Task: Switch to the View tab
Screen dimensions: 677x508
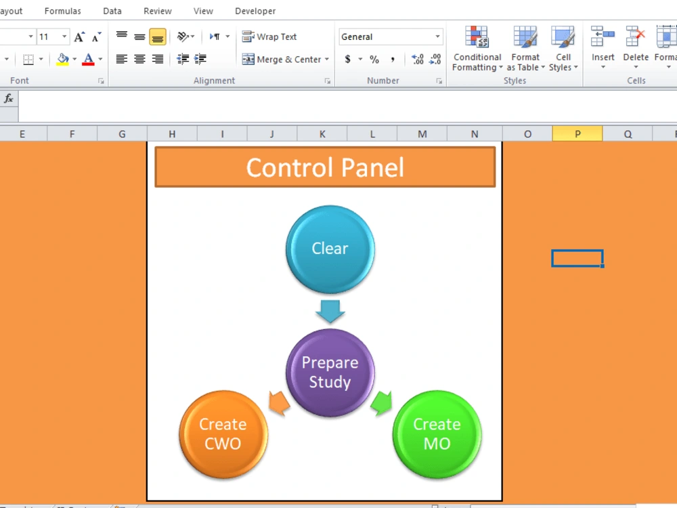Action: click(x=203, y=11)
